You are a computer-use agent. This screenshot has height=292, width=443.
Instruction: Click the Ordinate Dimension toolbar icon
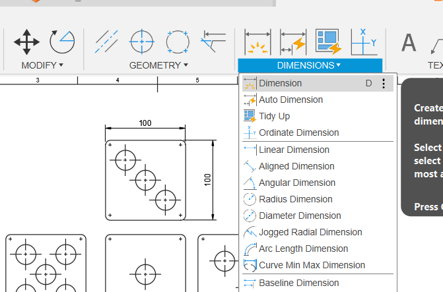363,42
